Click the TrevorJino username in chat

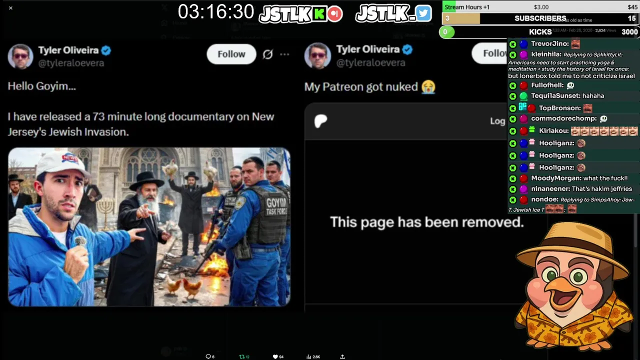coord(549,44)
